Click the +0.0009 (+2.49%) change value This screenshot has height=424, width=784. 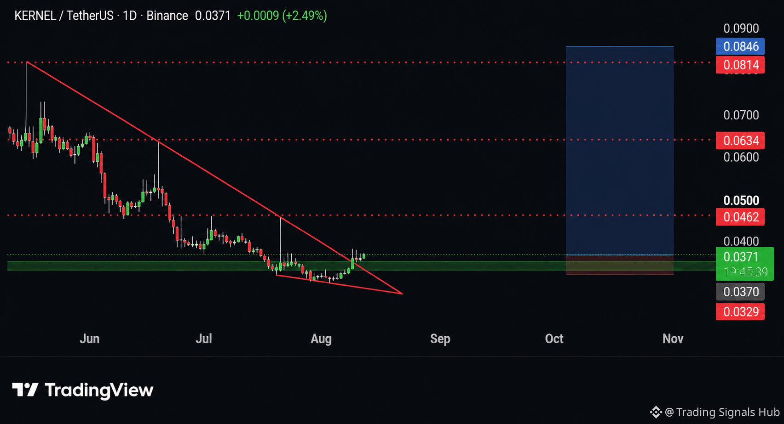tap(282, 16)
